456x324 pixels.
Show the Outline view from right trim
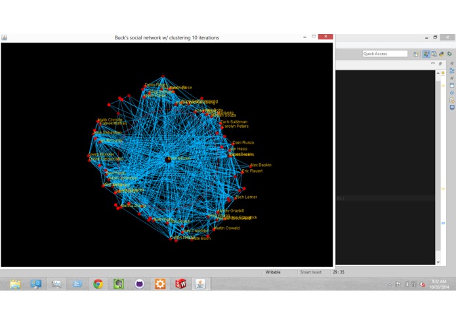(x=451, y=71)
